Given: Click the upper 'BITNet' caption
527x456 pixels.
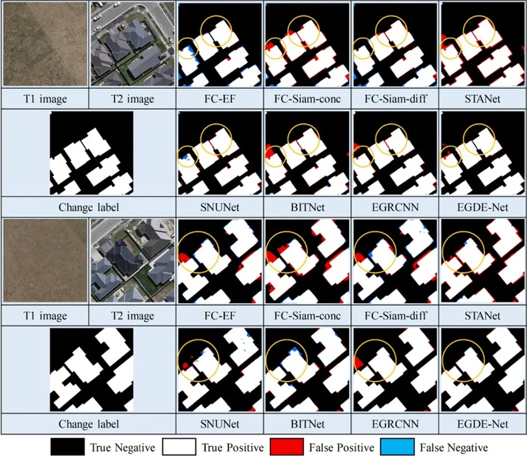Looking at the screenshot, I should (x=308, y=207).
